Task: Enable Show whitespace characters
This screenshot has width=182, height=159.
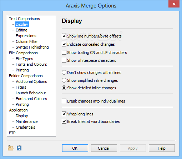Action: 64,60
